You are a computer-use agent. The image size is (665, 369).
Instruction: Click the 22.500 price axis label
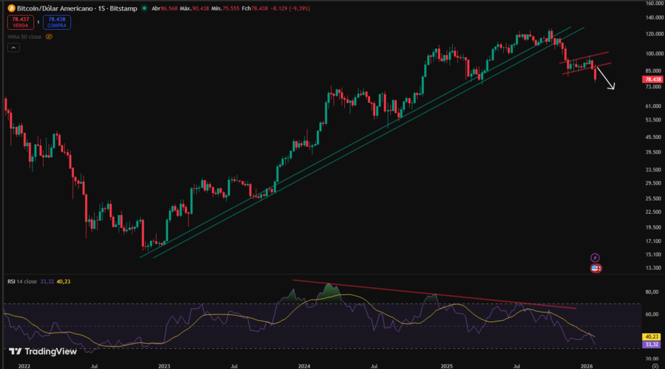click(x=653, y=212)
